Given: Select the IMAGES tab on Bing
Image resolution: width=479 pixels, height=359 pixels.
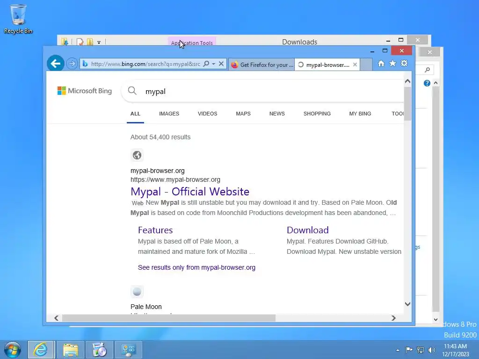Looking at the screenshot, I should tap(169, 114).
